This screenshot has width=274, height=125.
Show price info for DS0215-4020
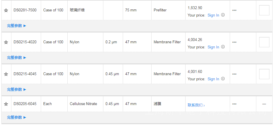tap(223, 47)
